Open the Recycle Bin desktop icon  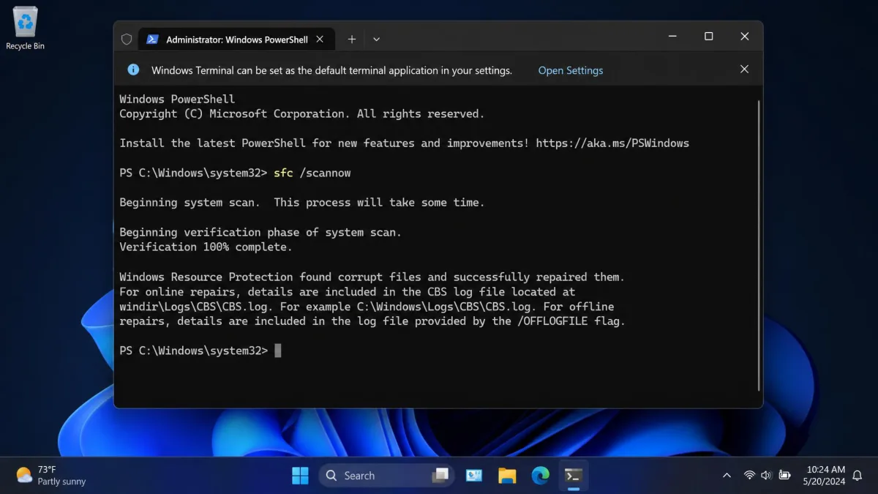(25, 29)
